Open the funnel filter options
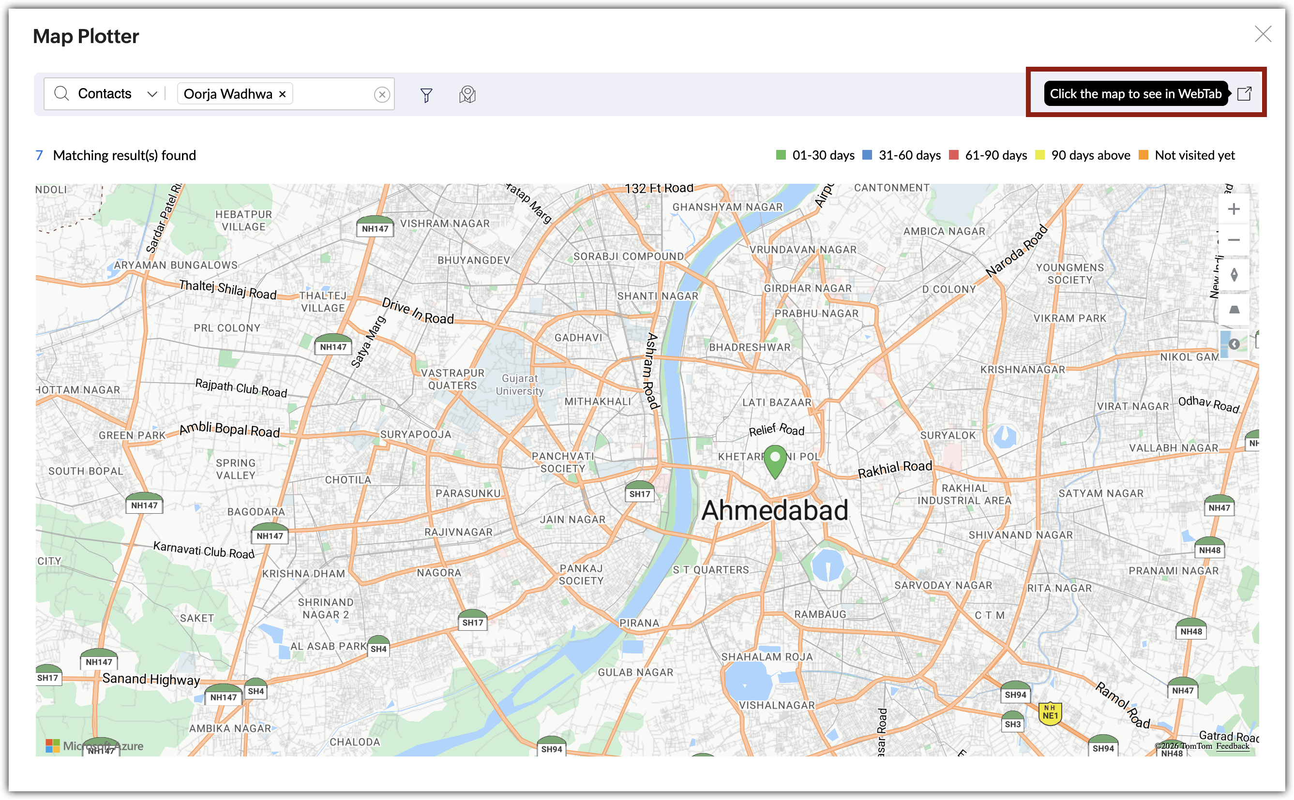Screen dimensions: 1294x800 coord(426,95)
